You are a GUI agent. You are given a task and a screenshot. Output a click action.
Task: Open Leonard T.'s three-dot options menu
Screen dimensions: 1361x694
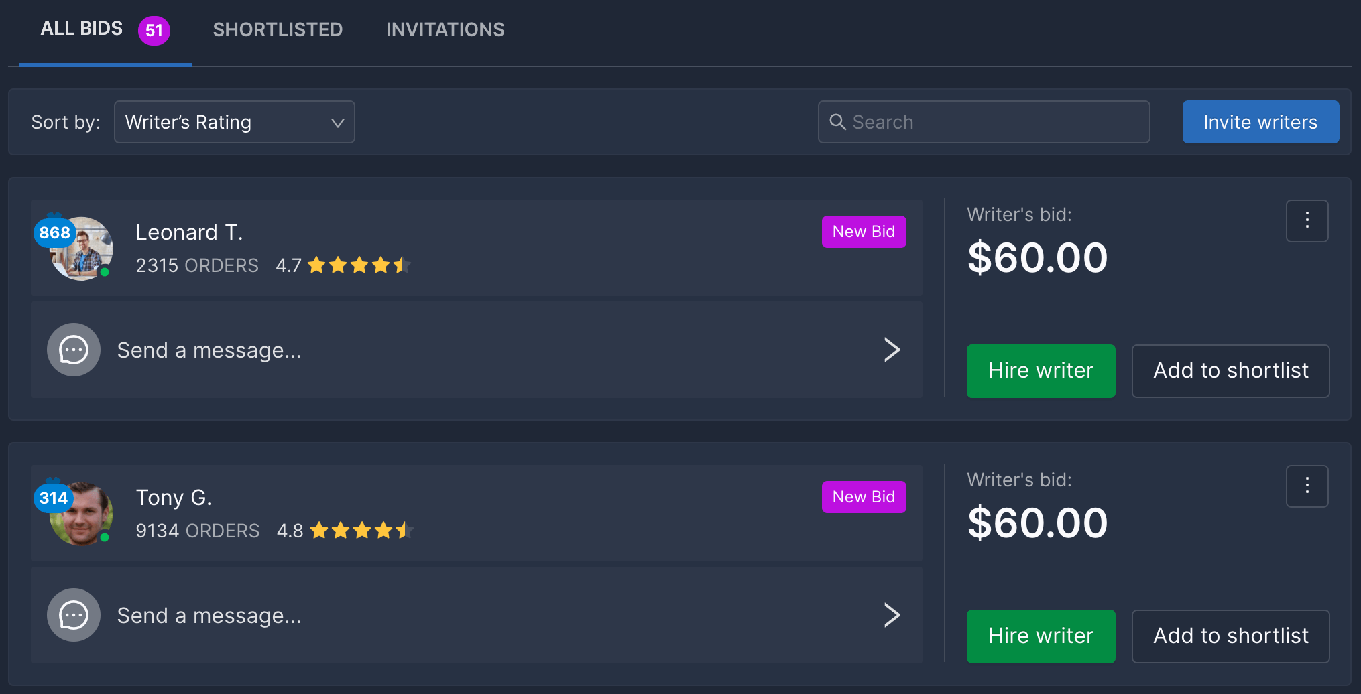[1307, 220]
